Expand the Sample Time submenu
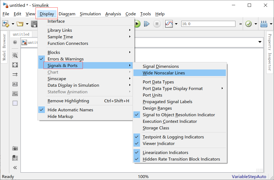This screenshot has height=180, width=274. 86,37
